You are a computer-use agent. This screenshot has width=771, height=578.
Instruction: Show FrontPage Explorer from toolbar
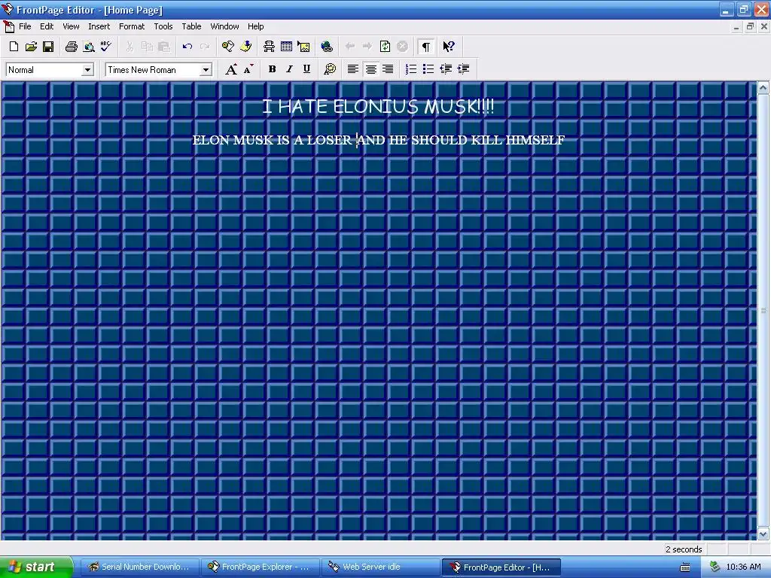(x=227, y=47)
